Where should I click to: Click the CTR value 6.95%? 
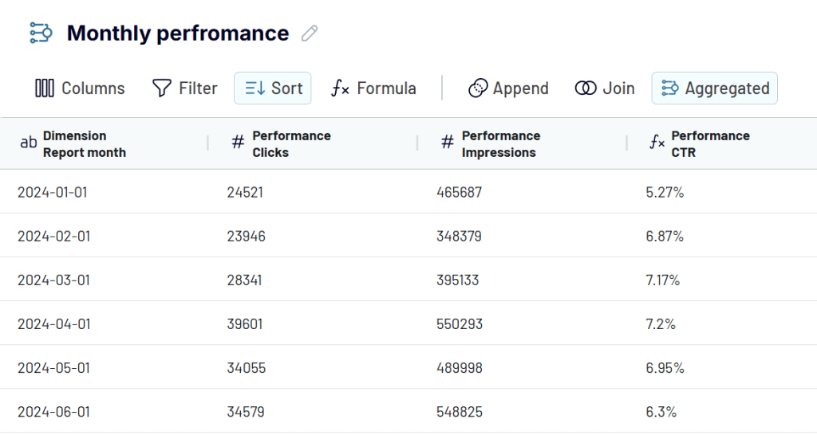point(665,368)
